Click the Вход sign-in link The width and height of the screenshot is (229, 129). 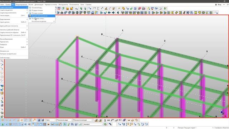[219, 5]
